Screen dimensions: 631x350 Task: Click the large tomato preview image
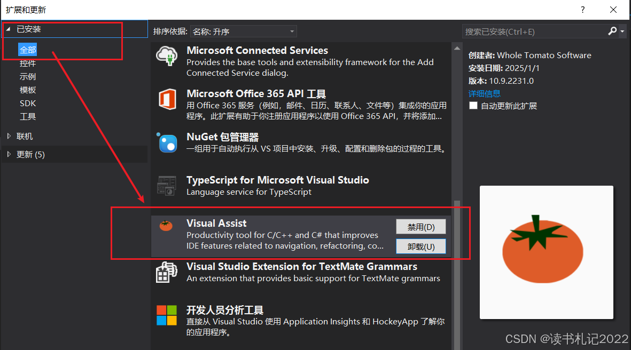point(547,252)
